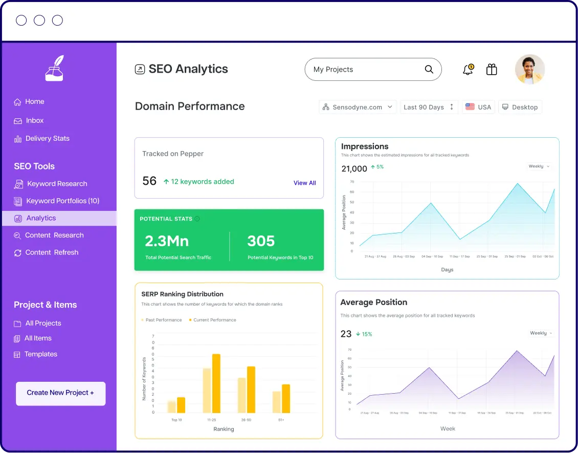Select the Analytics menu item
Screen dimensions: 578x453
59,219
